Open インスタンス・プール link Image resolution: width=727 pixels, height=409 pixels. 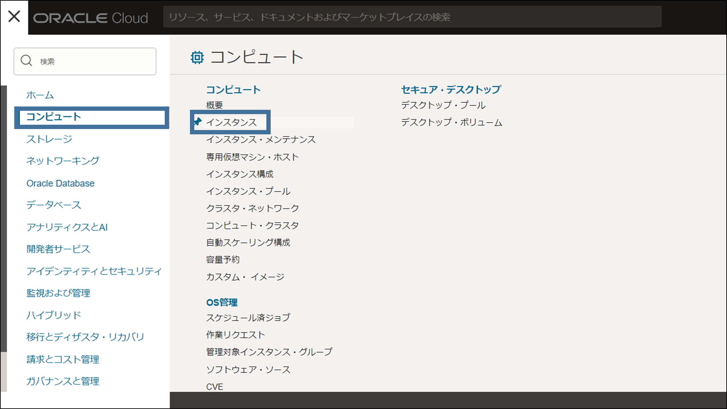[248, 191]
